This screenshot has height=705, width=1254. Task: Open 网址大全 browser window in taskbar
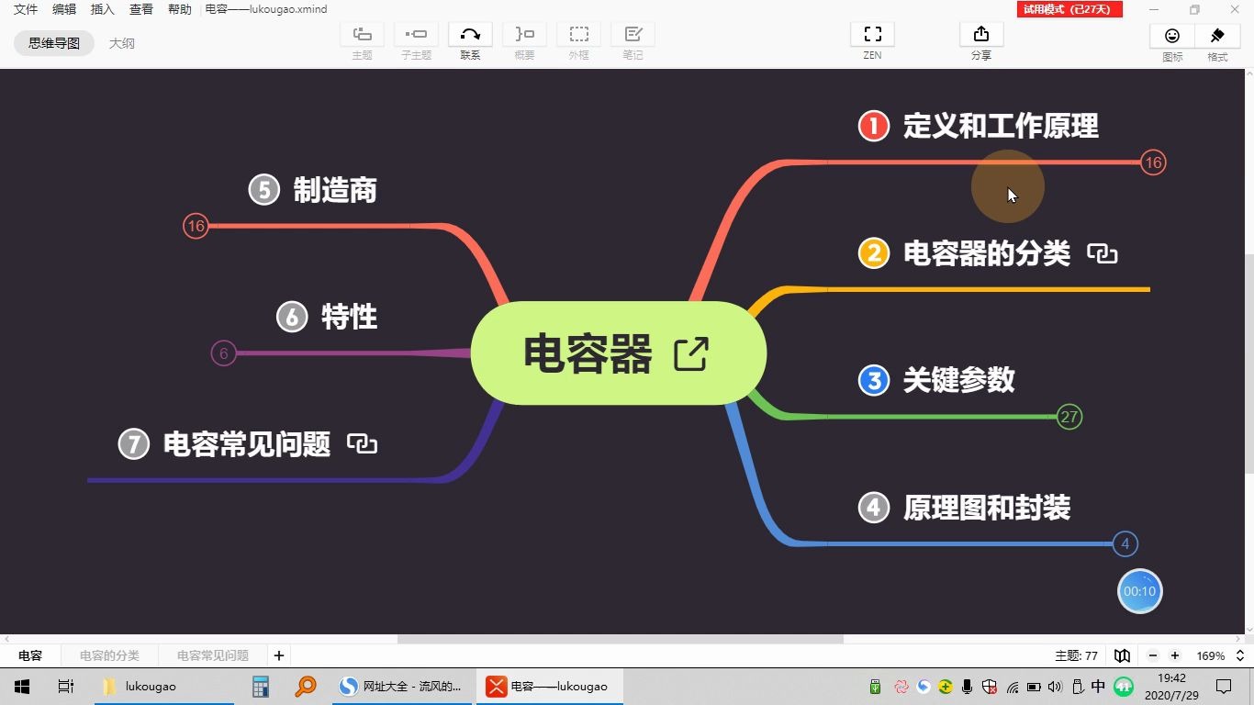[x=402, y=687]
